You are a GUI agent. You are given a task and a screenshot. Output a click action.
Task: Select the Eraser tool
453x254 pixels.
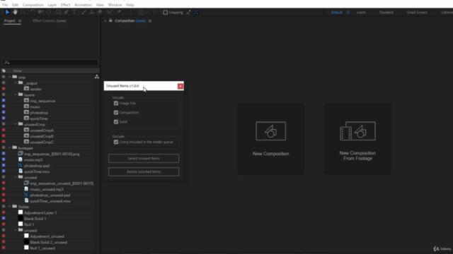tap(100, 12)
